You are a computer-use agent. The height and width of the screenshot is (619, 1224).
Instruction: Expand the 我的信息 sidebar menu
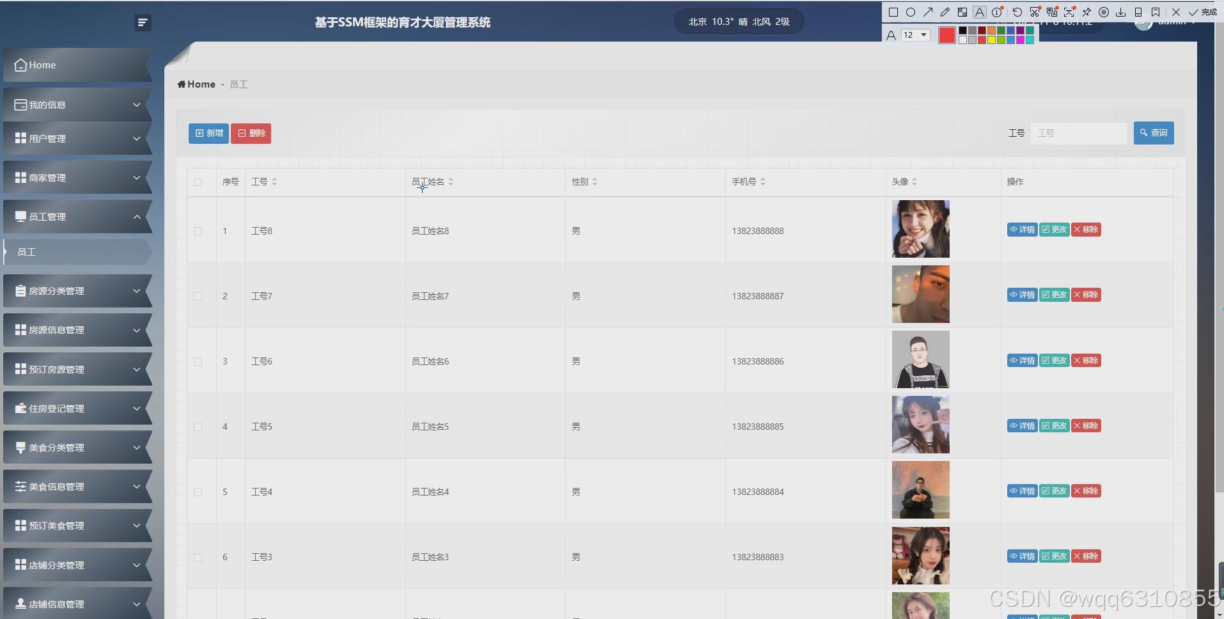[x=77, y=105]
